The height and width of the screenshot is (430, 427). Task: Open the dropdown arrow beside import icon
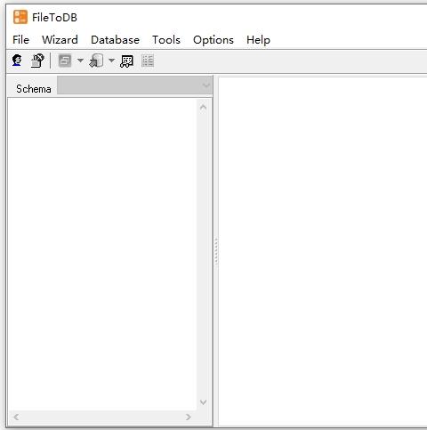pos(111,61)
